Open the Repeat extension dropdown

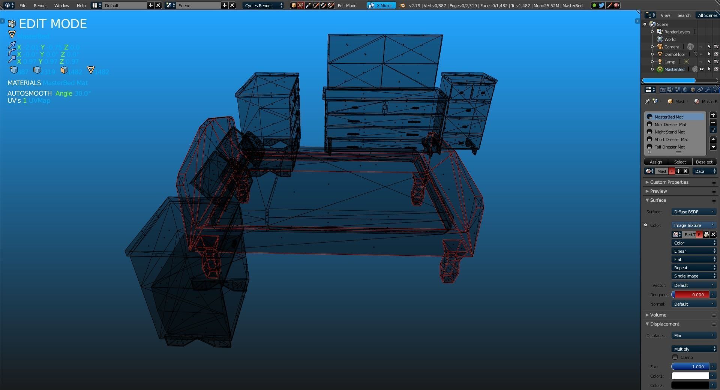[694, 268]
